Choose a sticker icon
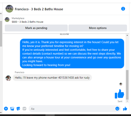 point(18,109)
